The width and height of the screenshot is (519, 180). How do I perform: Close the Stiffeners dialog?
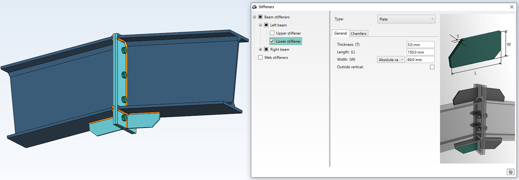coord(512,7)
